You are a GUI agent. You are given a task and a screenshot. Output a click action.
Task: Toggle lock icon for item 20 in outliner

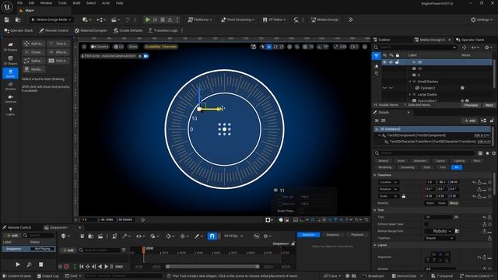point(397,62)
